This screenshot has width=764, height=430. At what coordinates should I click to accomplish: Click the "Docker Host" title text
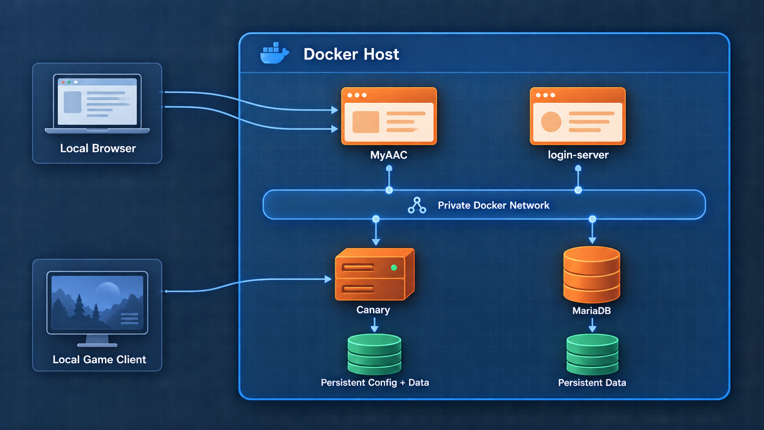tap(351, 54)
